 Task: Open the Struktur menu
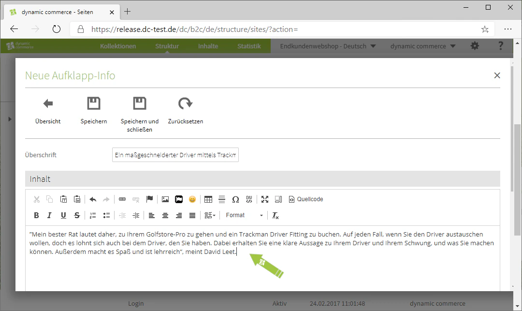167,46
